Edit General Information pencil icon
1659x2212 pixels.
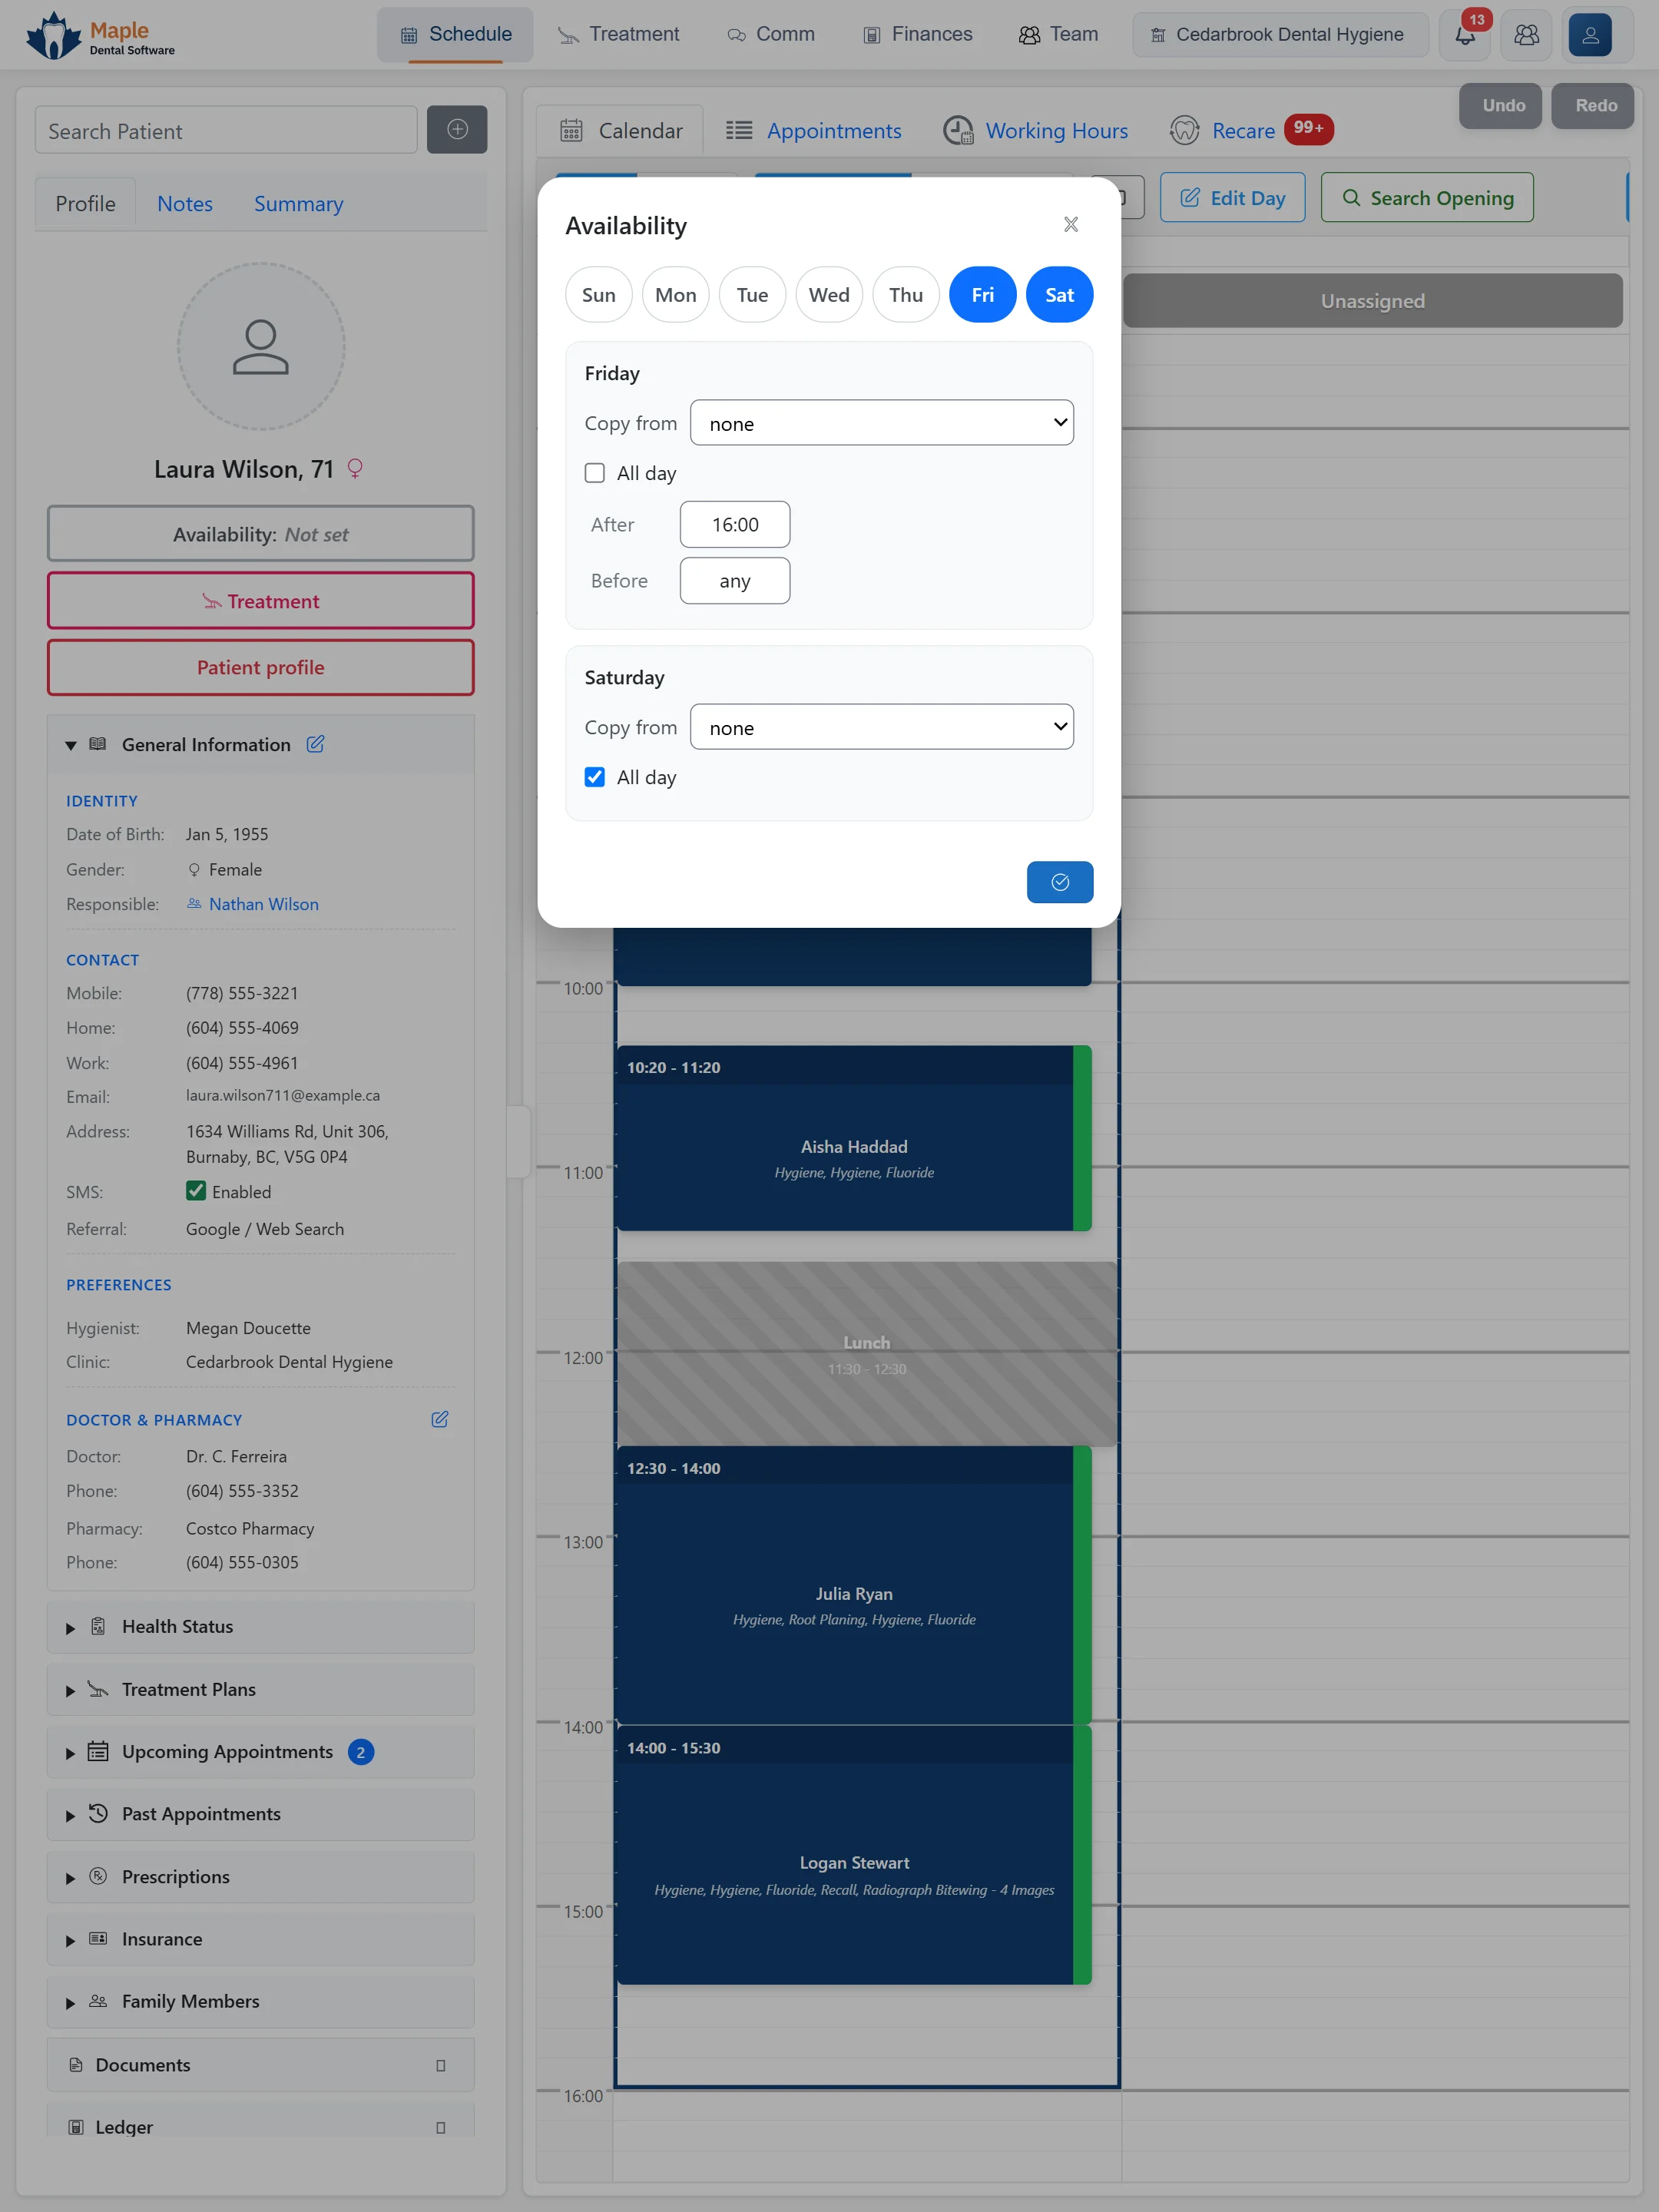tap(315, 744)
